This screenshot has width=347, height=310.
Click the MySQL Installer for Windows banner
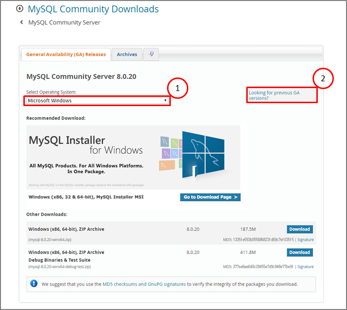[133, 157]
